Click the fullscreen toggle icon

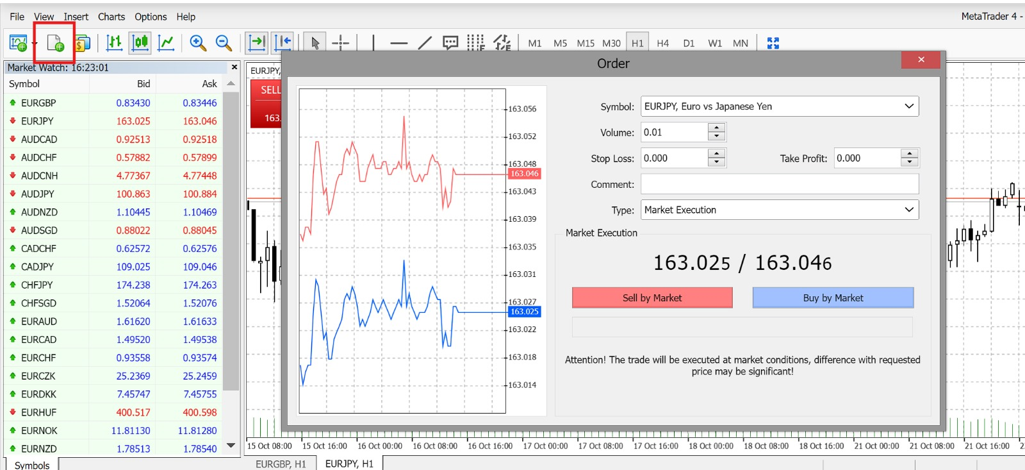[x=773, y=43]
